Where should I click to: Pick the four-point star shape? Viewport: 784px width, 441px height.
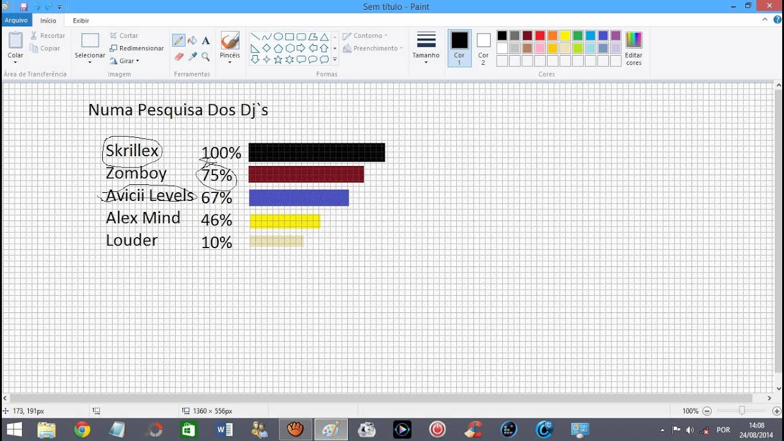click(x=266, y=59)
